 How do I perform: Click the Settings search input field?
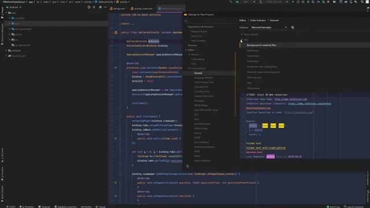(x=209, y=21)
